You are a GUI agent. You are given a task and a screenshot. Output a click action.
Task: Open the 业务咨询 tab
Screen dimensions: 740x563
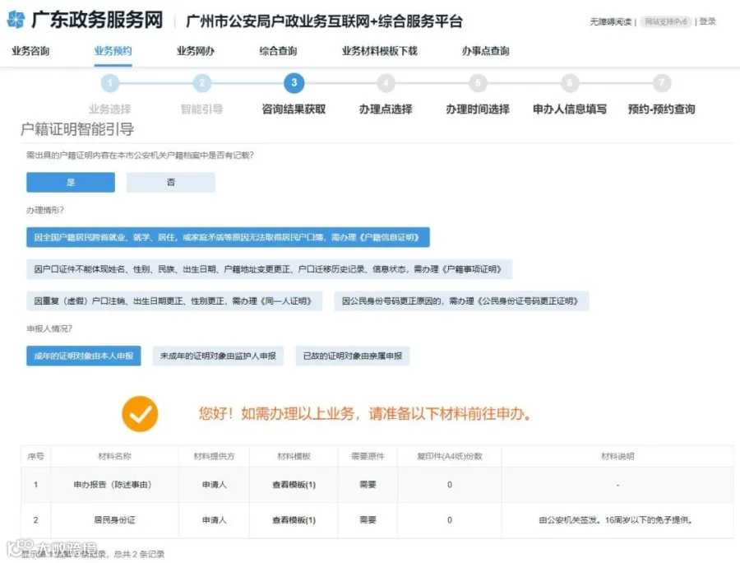(30, 51)
